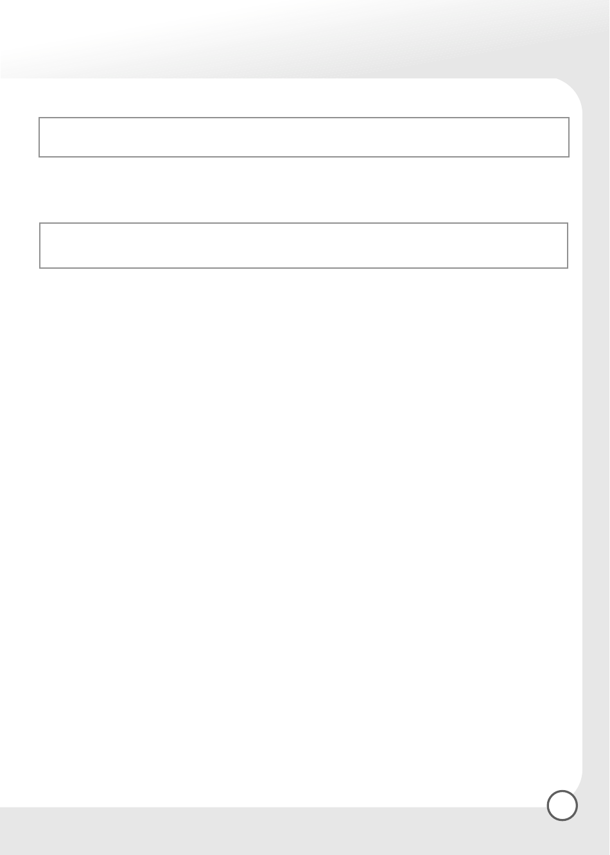Click the gray gradient header strip
Image resolution: width=610 pixels, height=855 pixels.
tap(305, 39)
